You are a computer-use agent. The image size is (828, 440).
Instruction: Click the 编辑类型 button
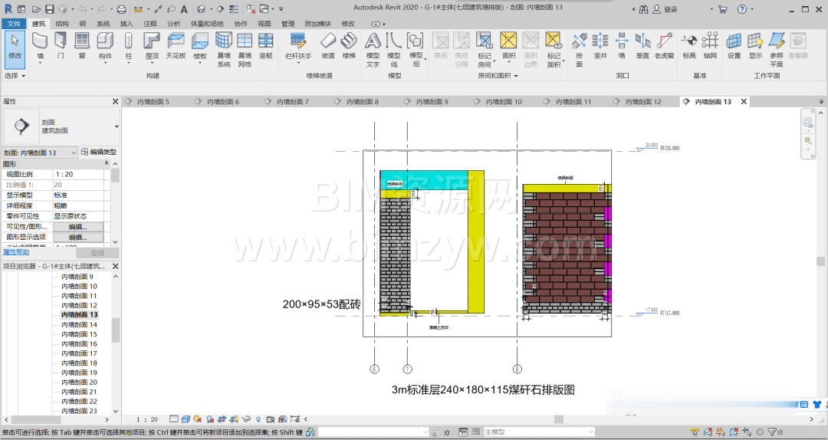(x=99, y=152)
